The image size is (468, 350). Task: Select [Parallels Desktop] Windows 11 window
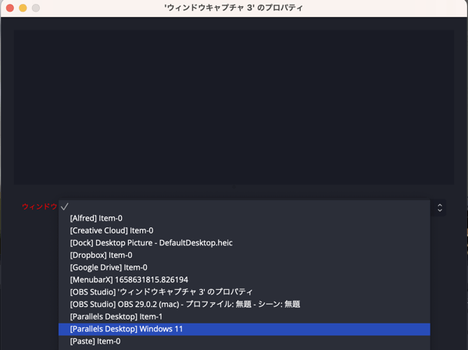coord(244,329)
